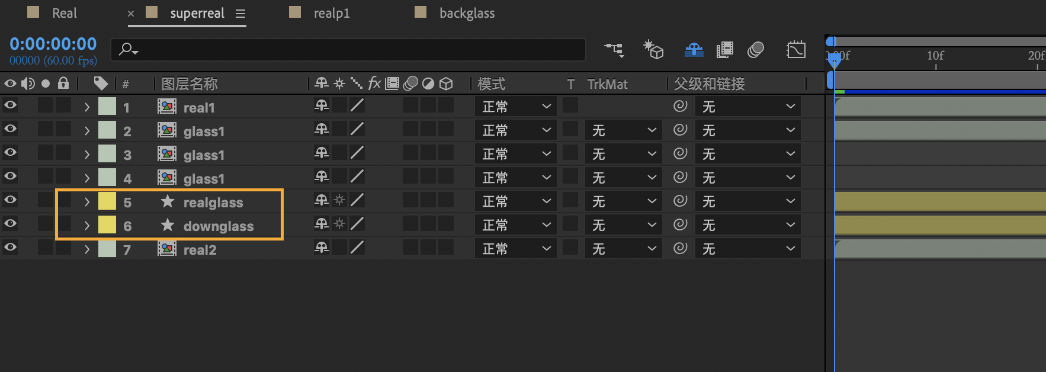Toggle the Draft 3D icon

pyautogui.click(x=653, y=50)
